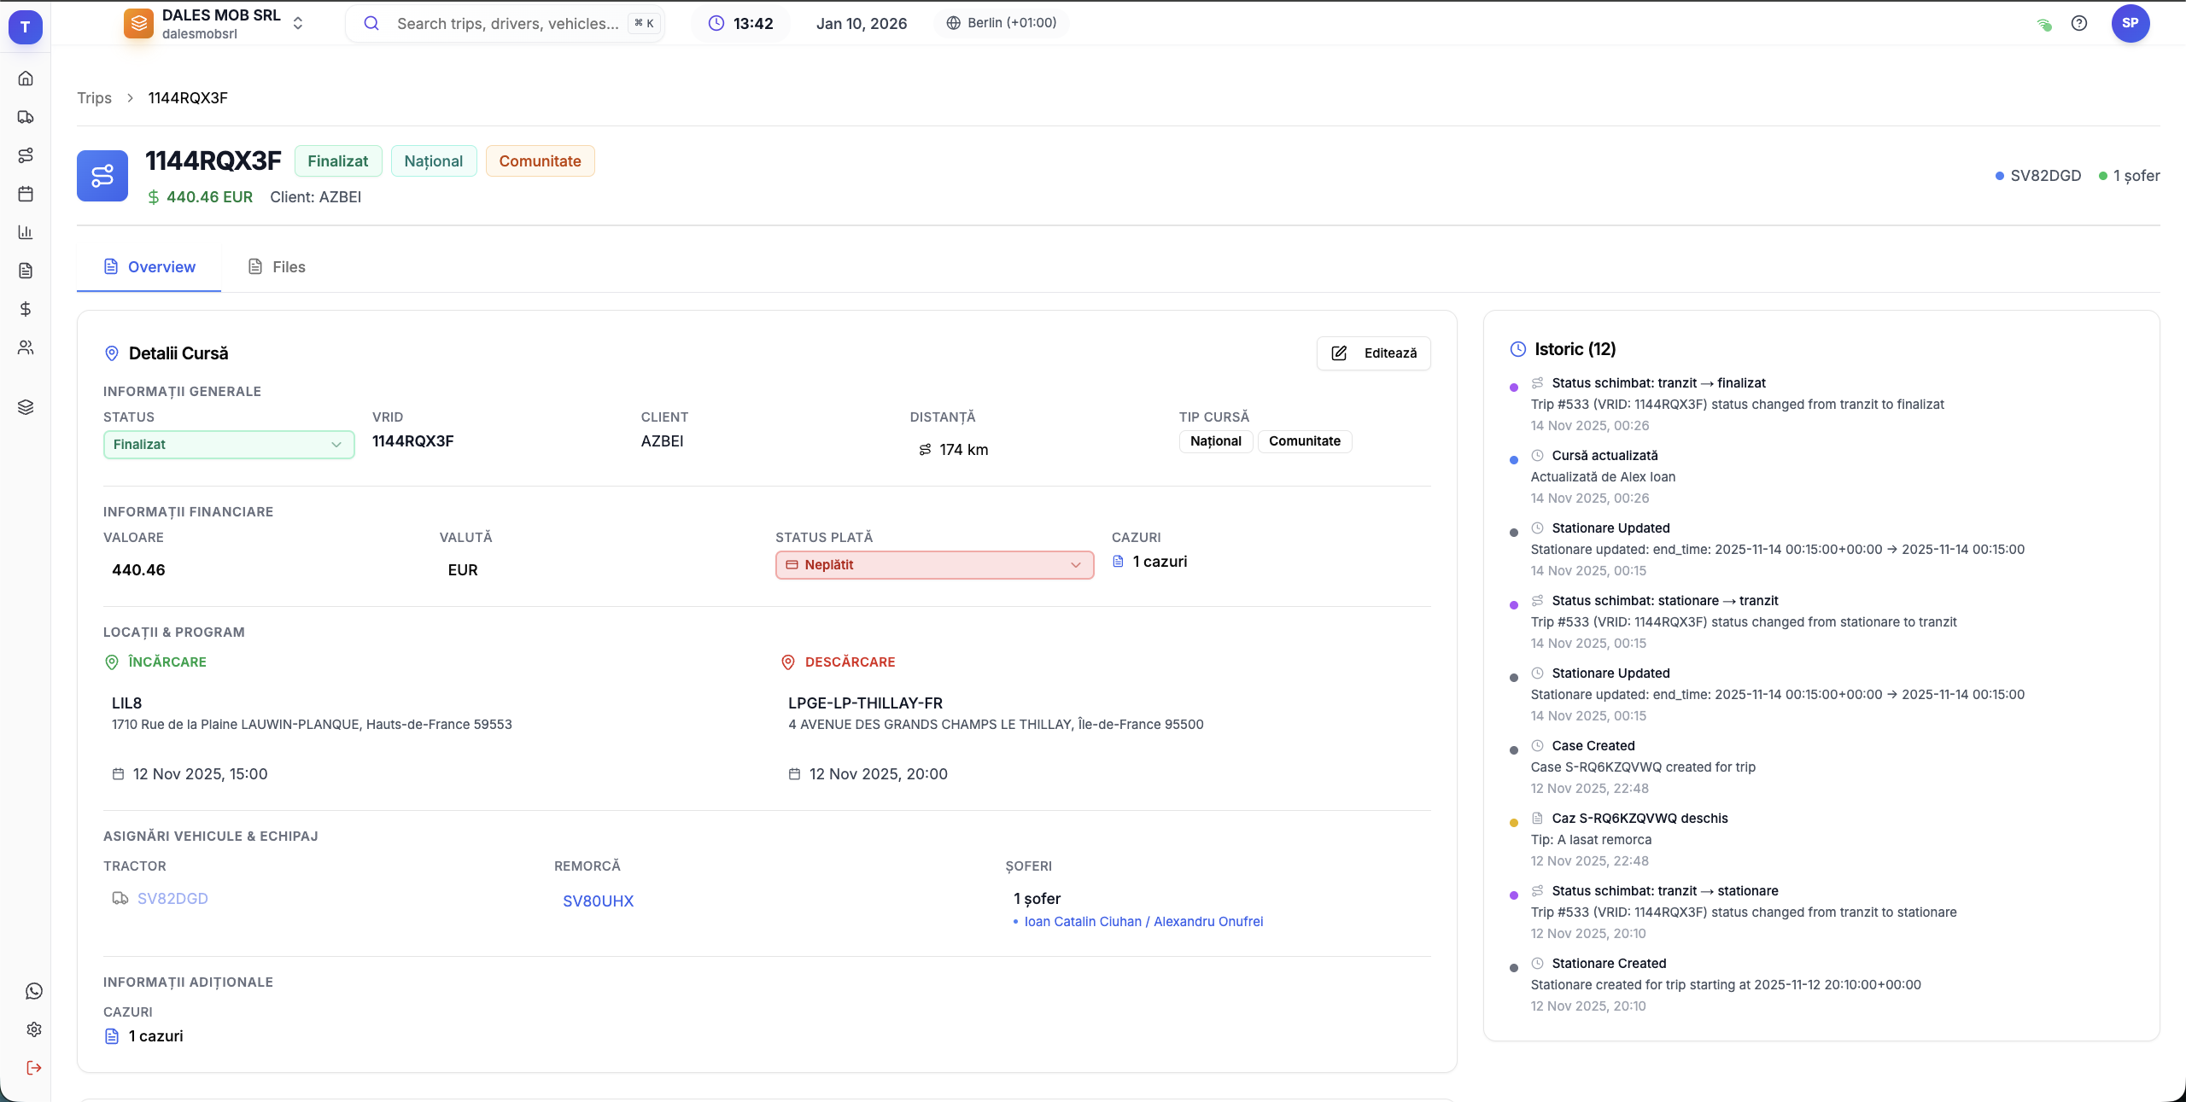This screenshot has width=2186, height=1102.
Task: Open the WhatsApp icon in sidebar
Action: [x=34, y=991]
